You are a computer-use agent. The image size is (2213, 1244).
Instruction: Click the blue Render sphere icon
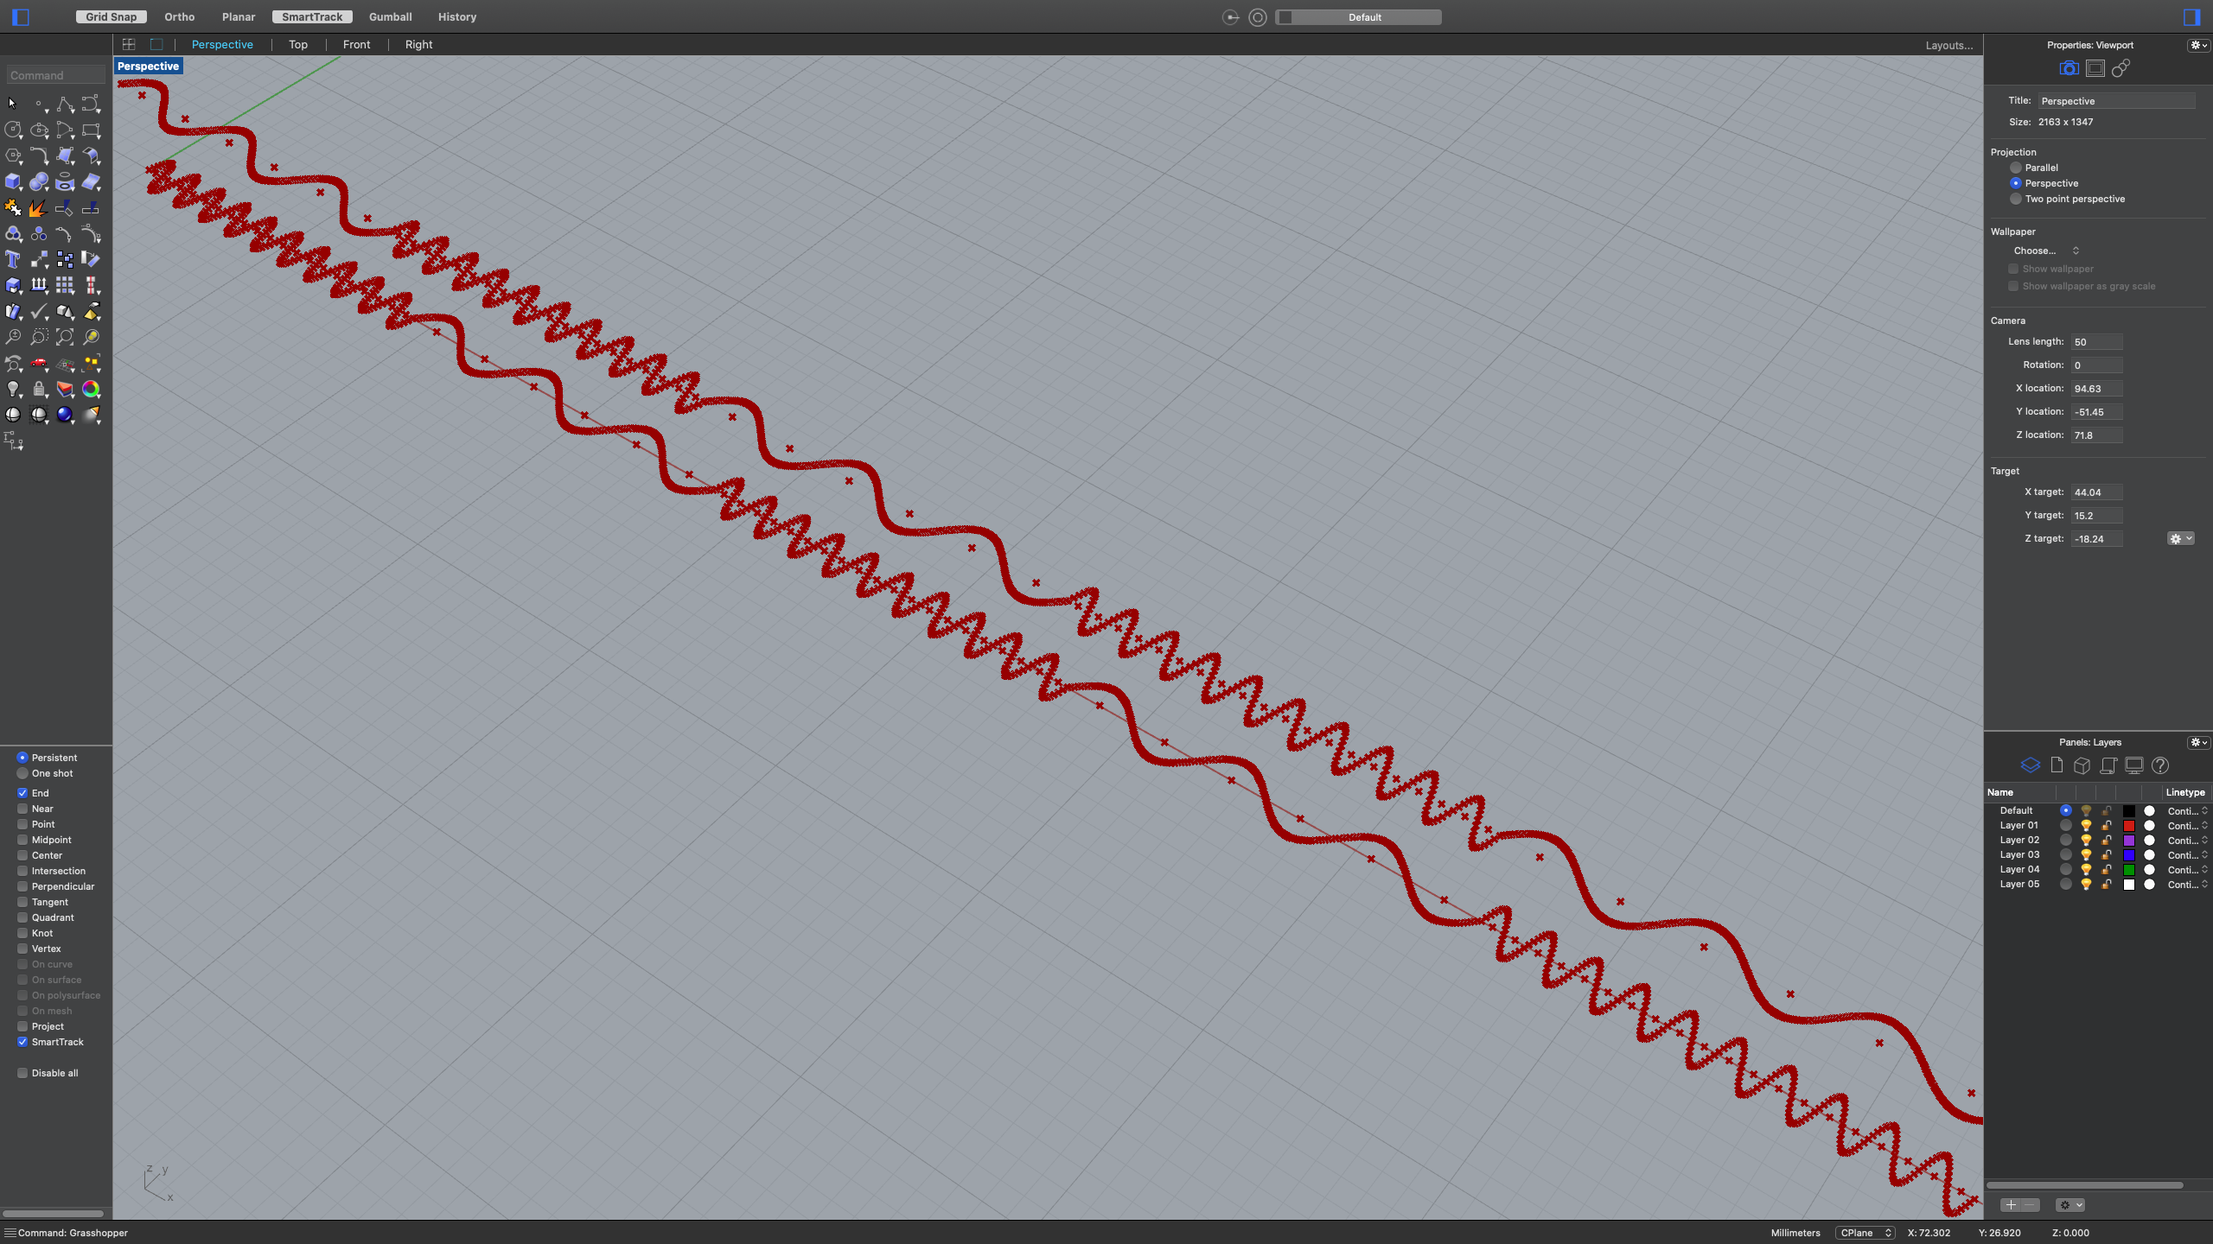(x=65, y=415)
